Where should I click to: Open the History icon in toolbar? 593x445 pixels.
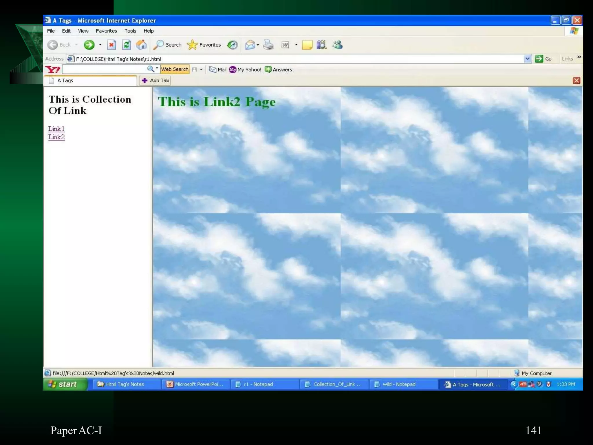coord(232,45)
